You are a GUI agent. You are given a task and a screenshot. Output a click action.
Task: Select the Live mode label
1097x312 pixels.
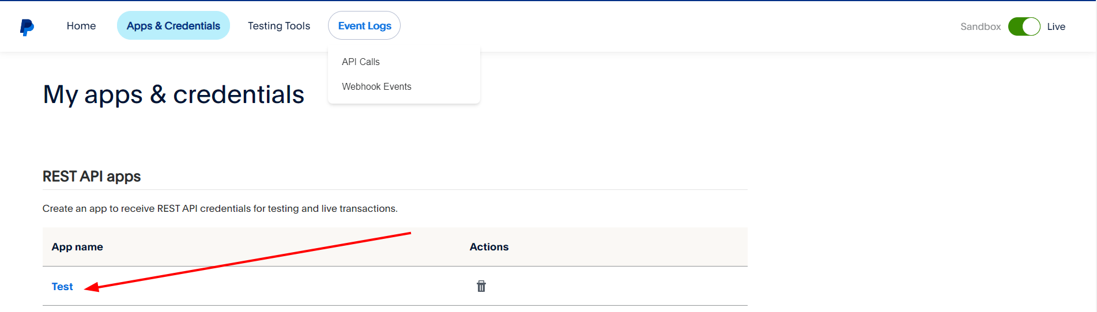1056,26
